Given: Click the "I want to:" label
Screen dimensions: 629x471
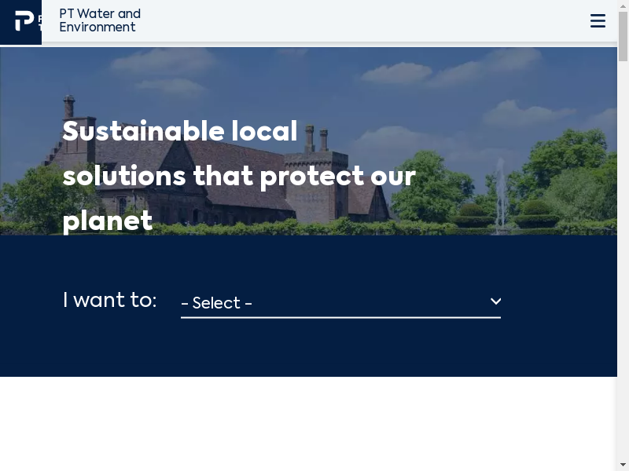Looking at the screenshot, I should [x=109, y=300].
